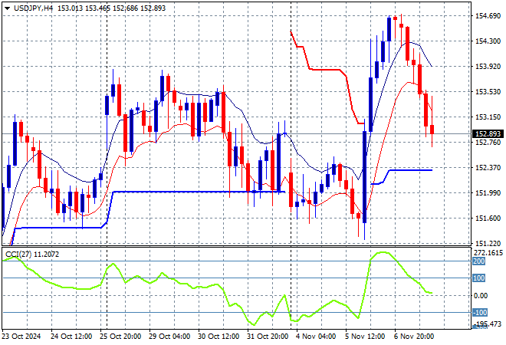This screenshot has width=506, height=345.
Task: Click the CCI -100 level label
Action: 480,312
